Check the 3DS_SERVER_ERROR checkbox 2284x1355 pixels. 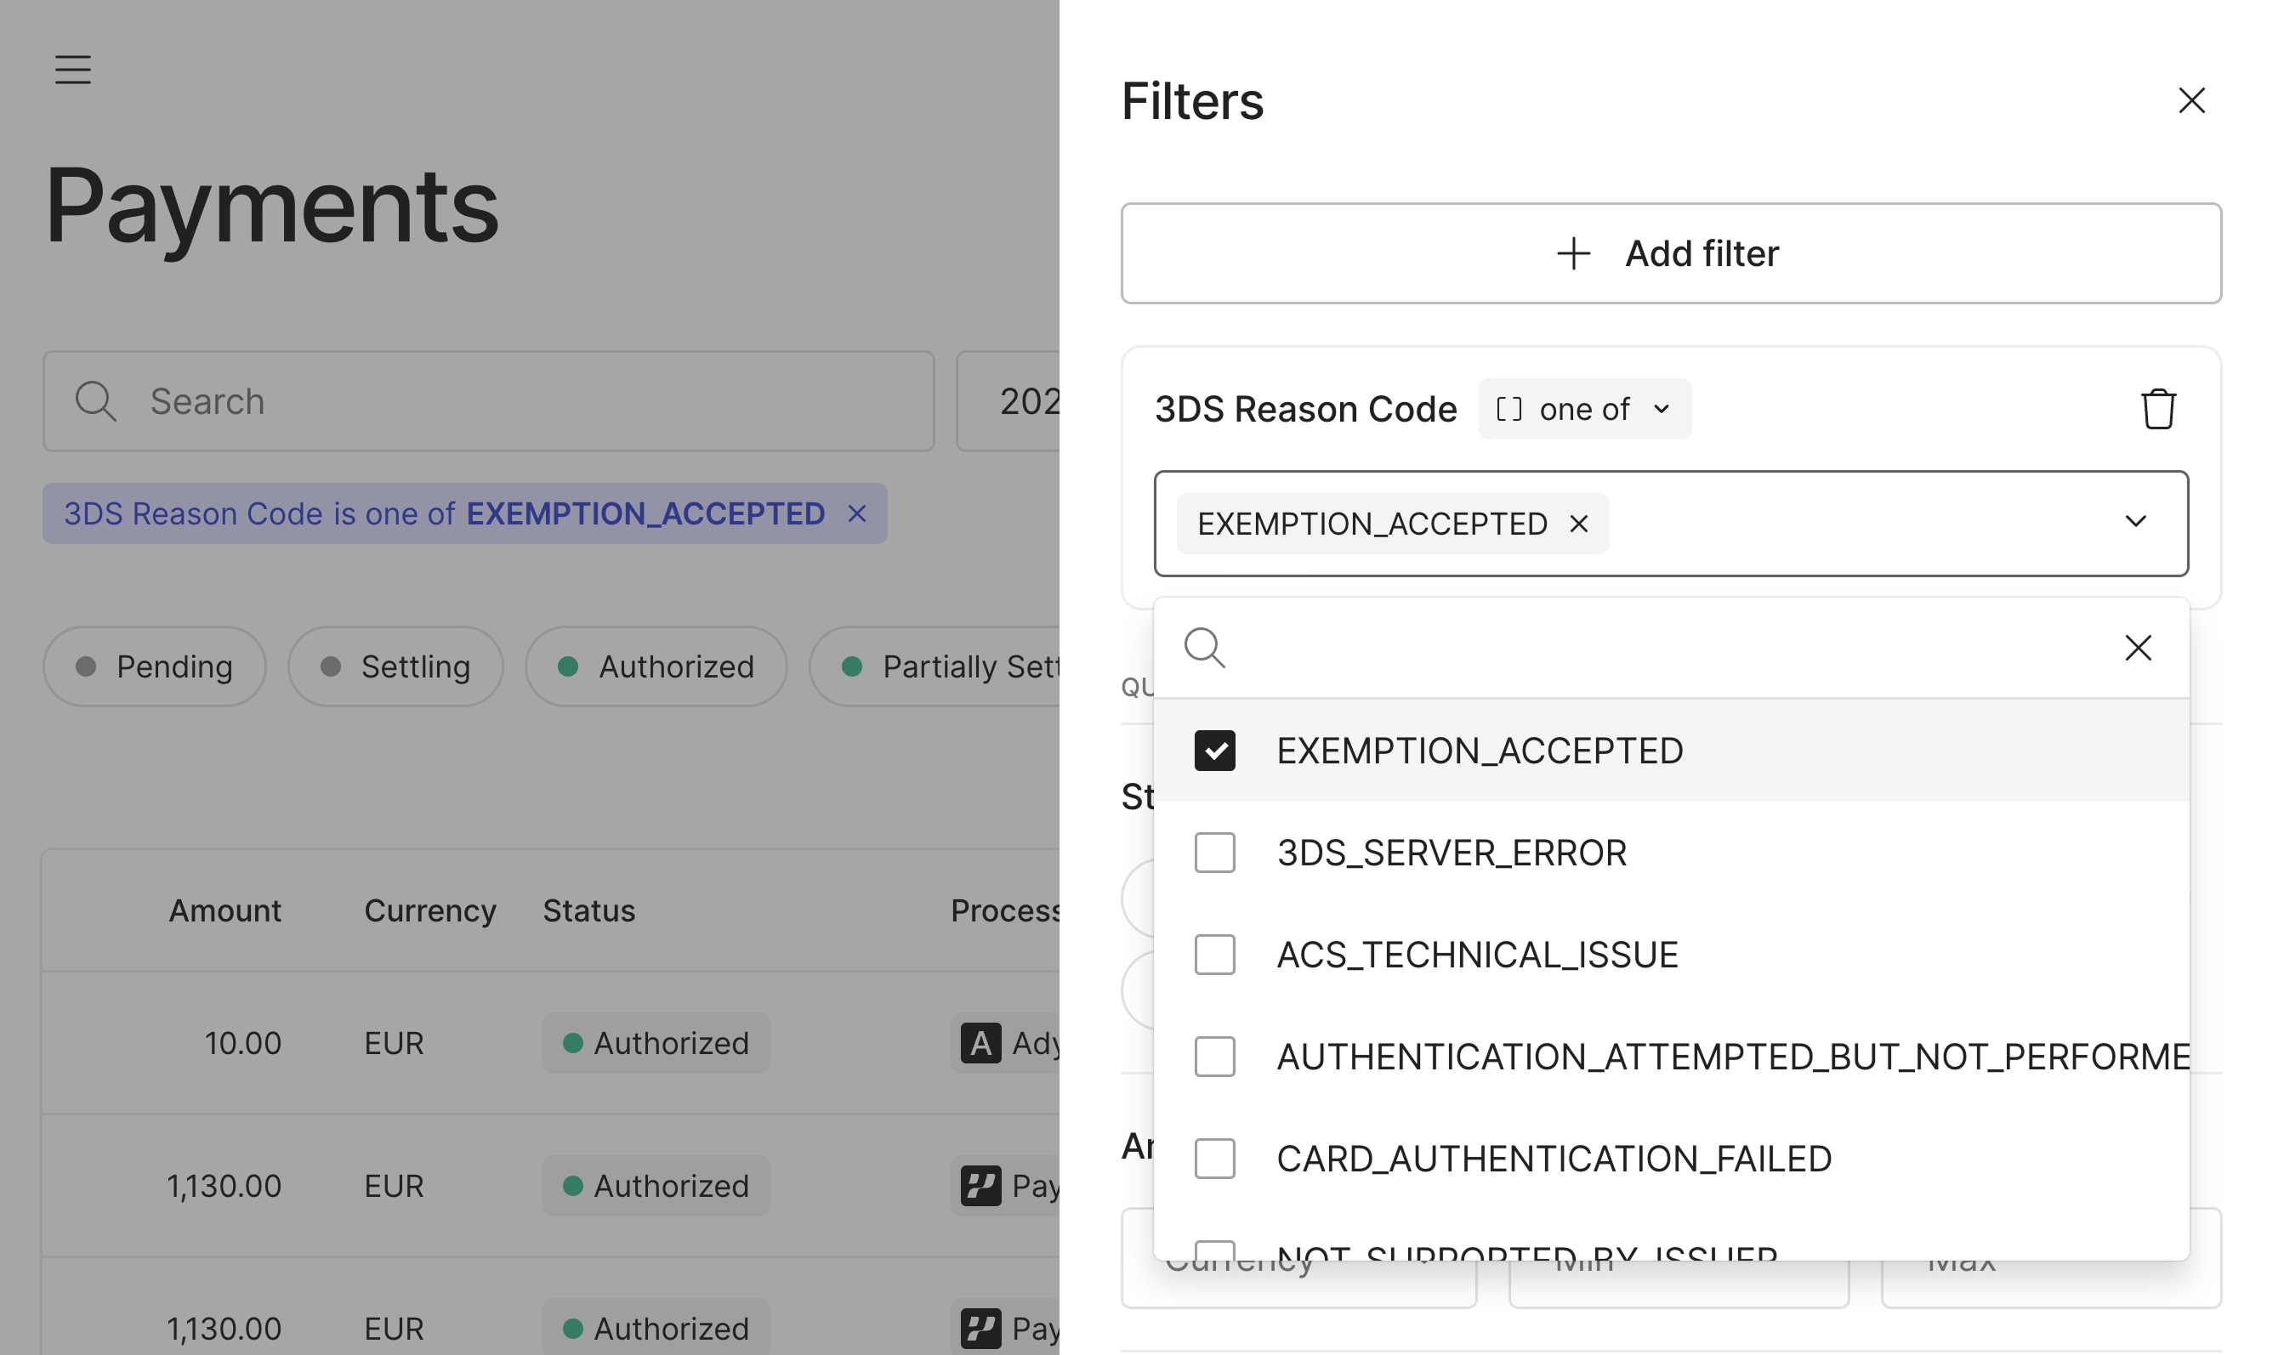point(1214,852)
